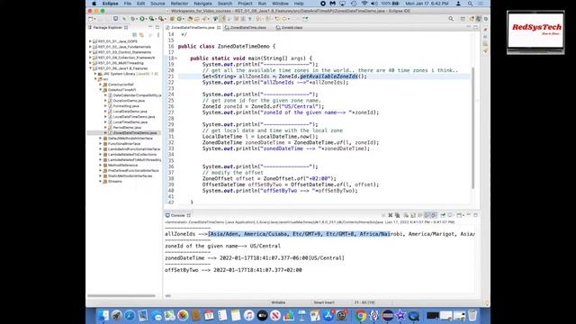Viewport: 576px width, 324px height.
Task: Select the Package Explorer tab
Action: [x=107, y=27]
